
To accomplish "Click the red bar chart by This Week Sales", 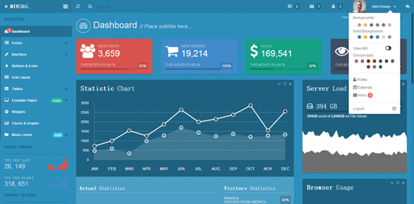I will 58,164.
